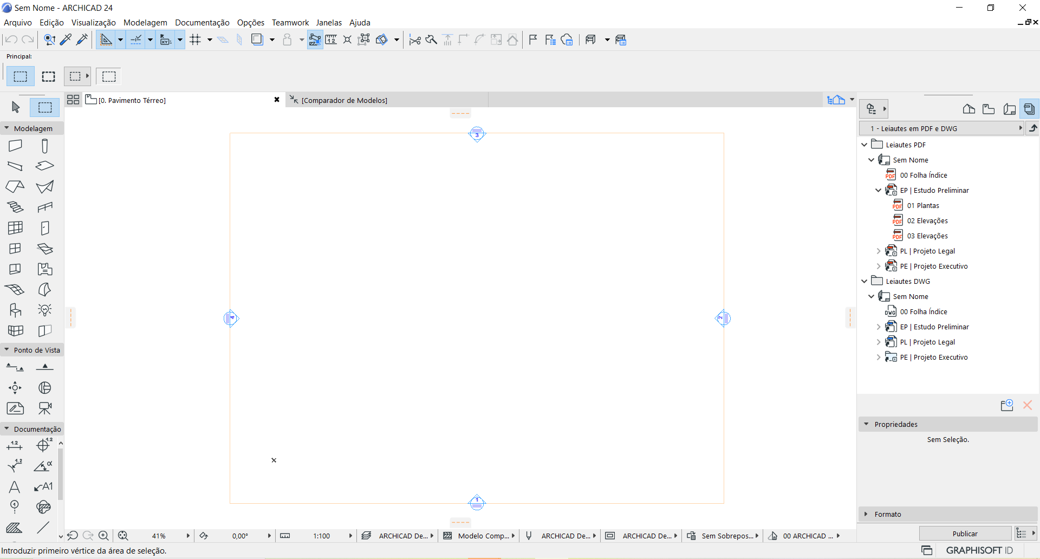
Task: Select the Lamp tool icon
Action: (45, 310)
